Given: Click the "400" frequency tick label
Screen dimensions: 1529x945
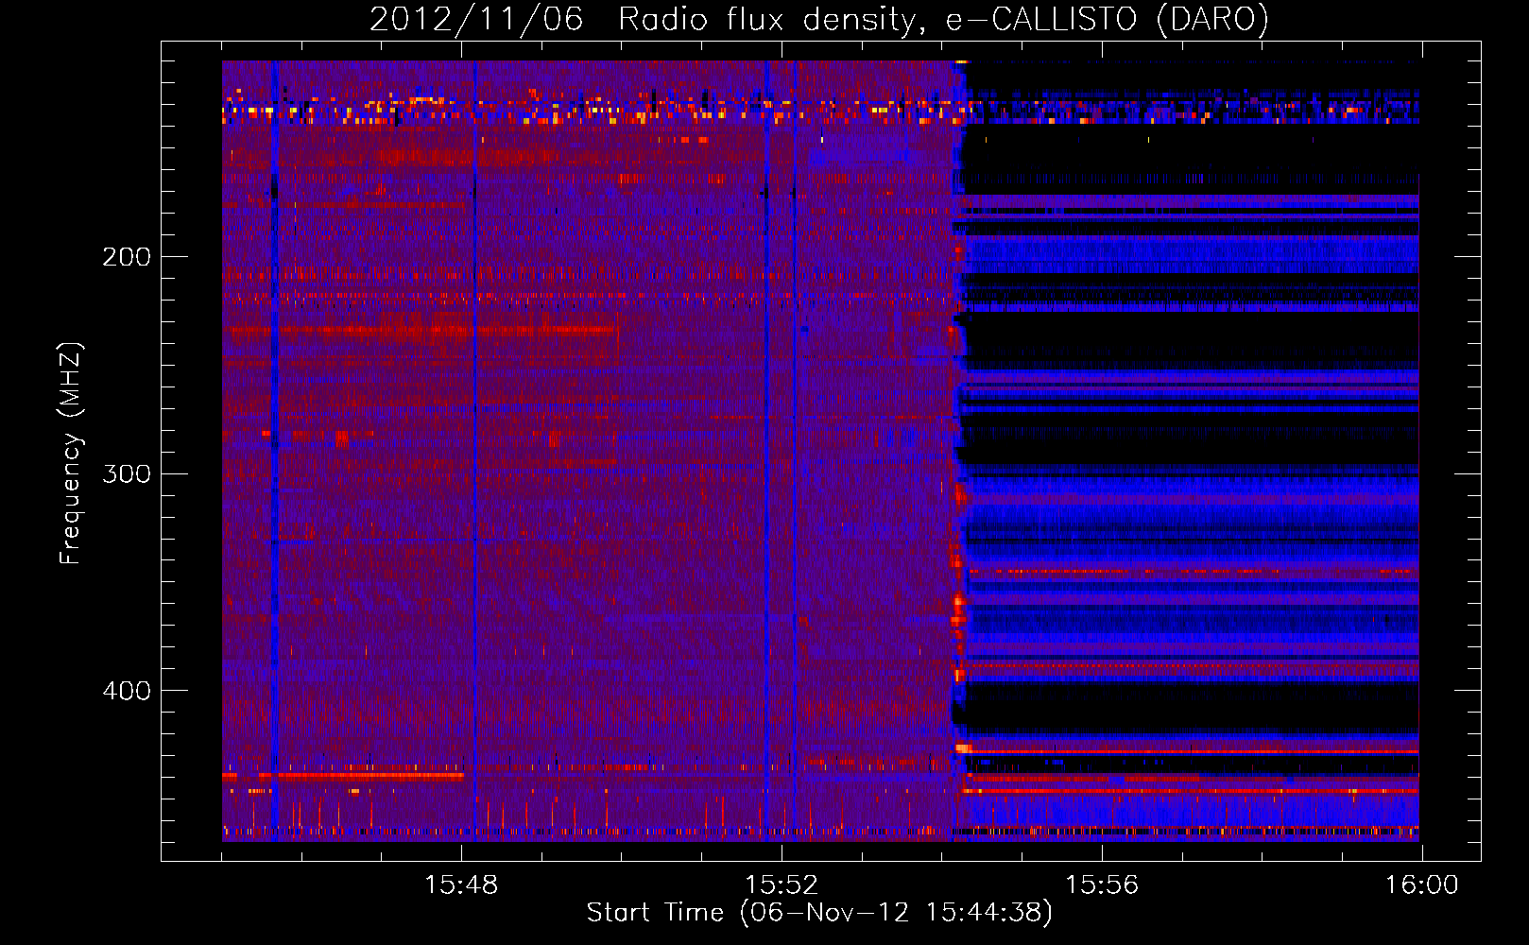Looking at the screenshot, I should click(x=126, y=691).
